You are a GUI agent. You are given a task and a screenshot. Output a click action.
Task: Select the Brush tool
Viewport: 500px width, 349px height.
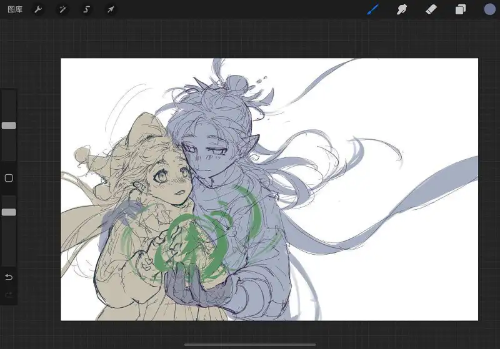click(372, 9)
